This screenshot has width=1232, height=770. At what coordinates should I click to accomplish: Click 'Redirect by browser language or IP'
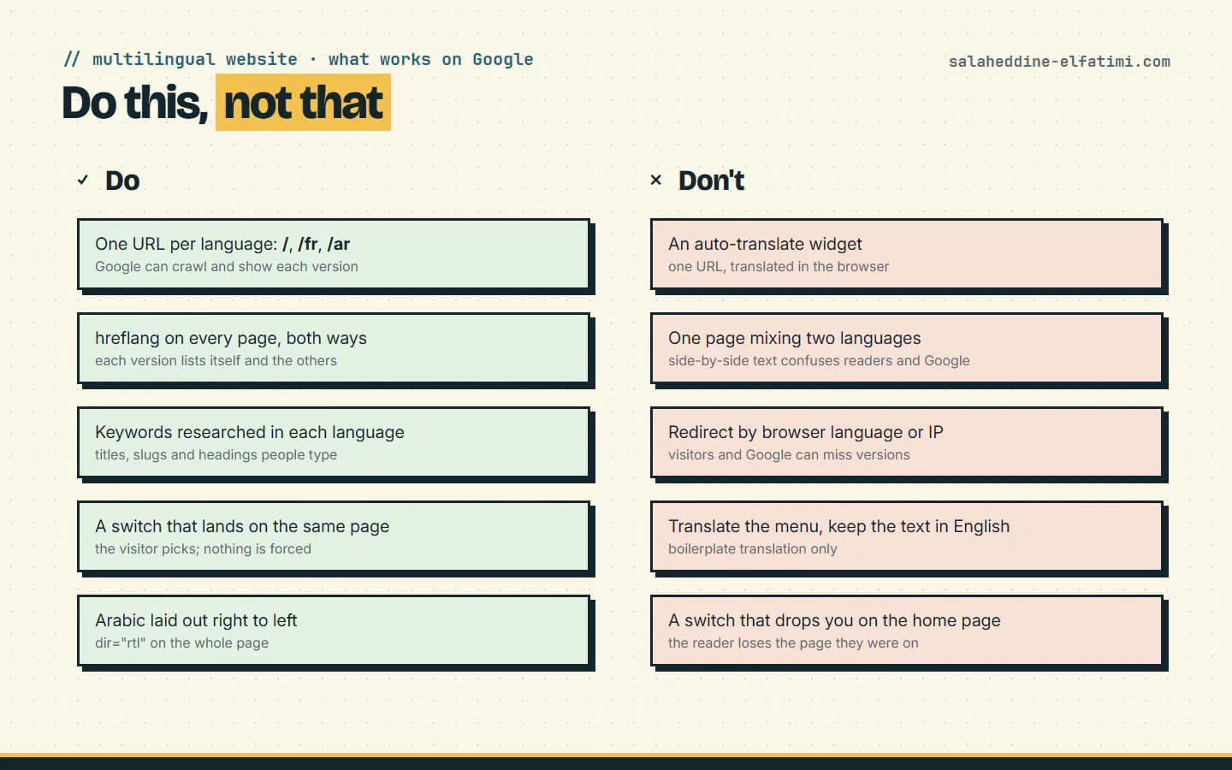coord(806,432)
